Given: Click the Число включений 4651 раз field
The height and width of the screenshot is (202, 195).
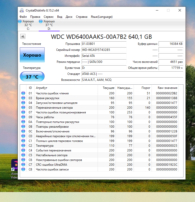Looking at the screenshot, I should pos(171,62).
